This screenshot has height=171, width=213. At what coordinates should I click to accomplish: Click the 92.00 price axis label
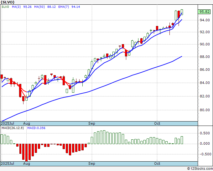click(205, 32)
